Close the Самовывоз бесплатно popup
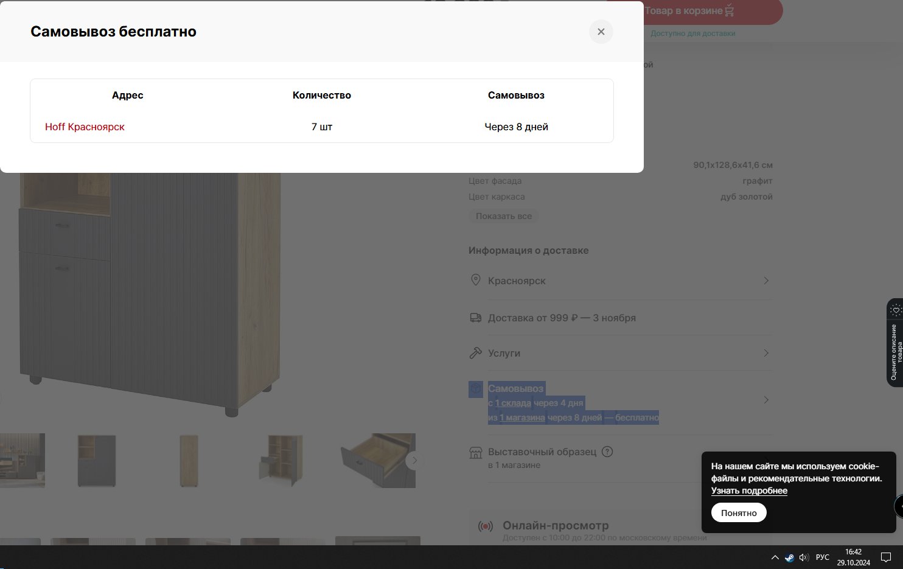This screenshot has width=903, height=569. coord(601,32)
